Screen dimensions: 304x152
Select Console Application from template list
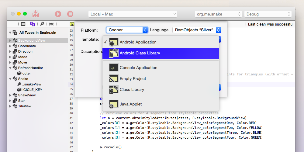[x=138, y=68]
